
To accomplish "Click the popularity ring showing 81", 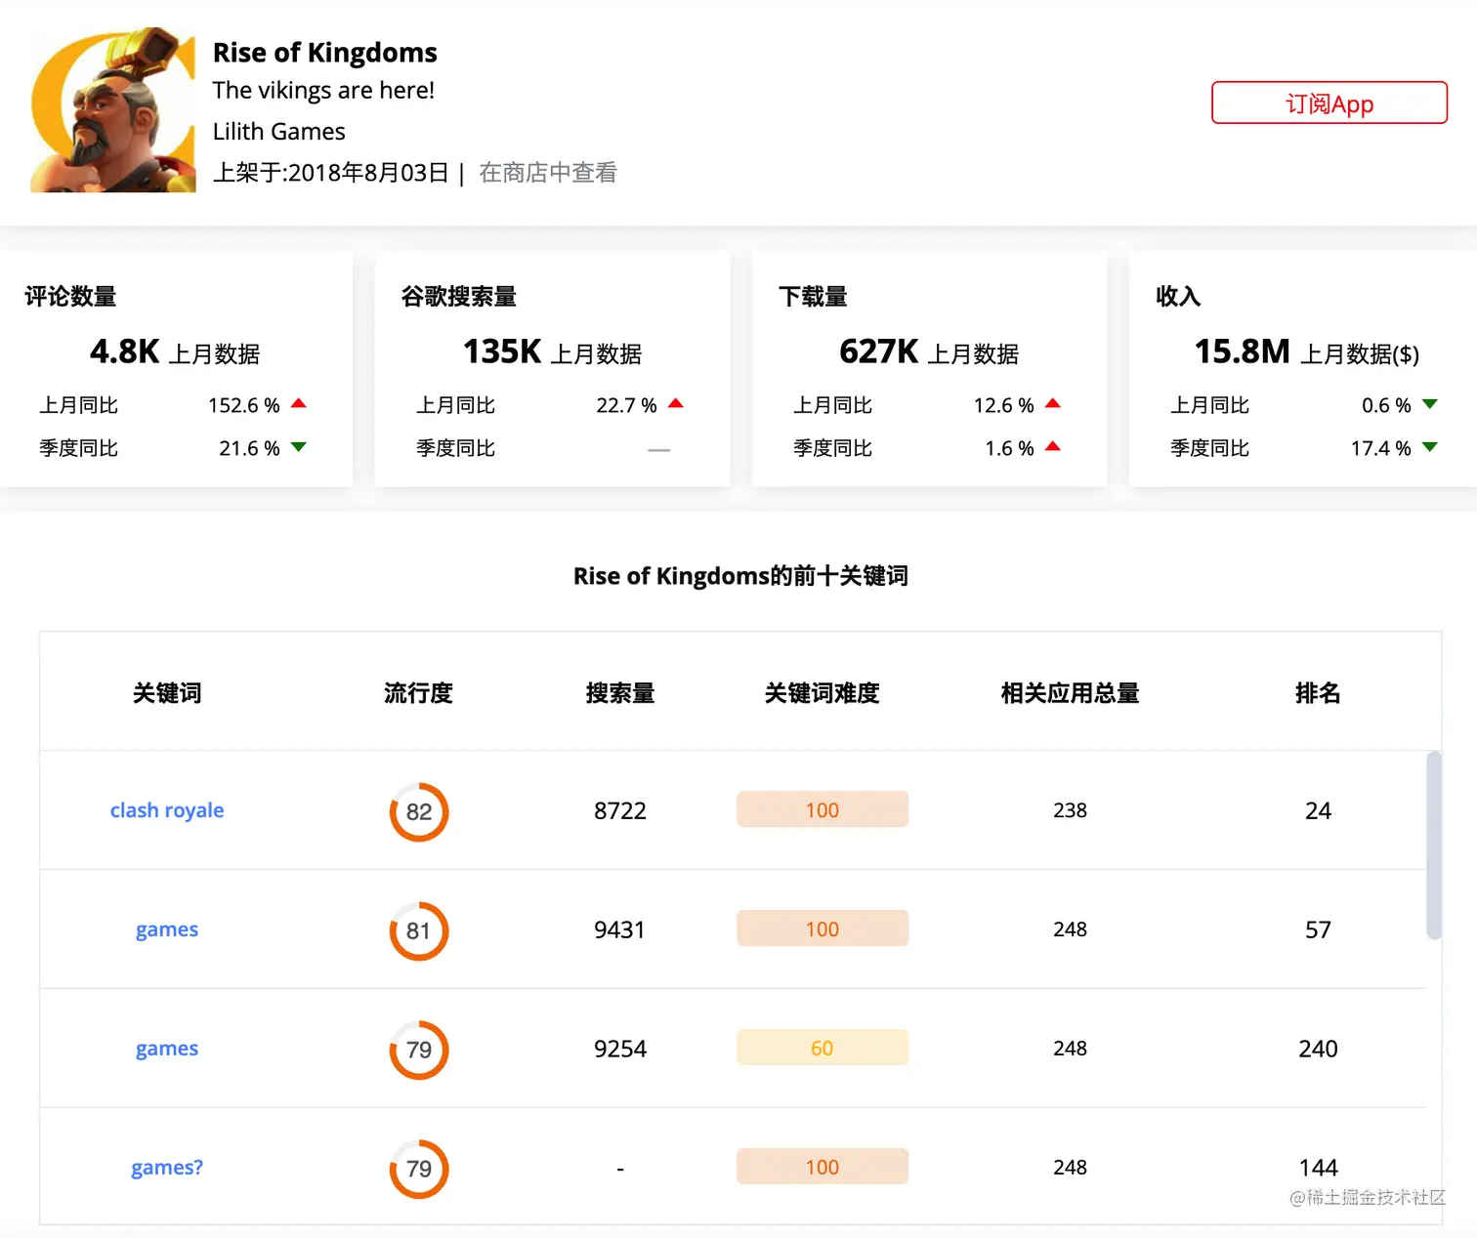I will [418, 930].
